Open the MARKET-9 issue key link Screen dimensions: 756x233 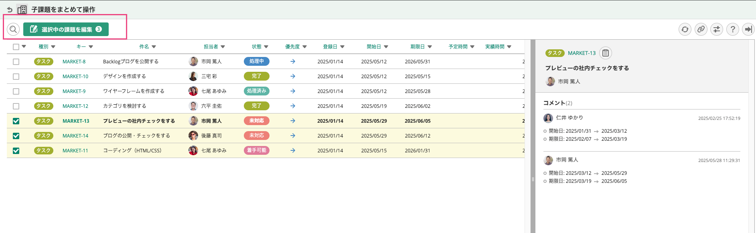[74, 91]
